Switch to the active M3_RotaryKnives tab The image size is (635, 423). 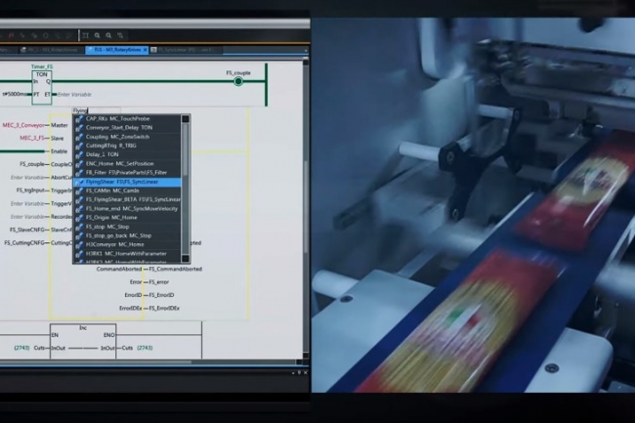click(117, 50)
